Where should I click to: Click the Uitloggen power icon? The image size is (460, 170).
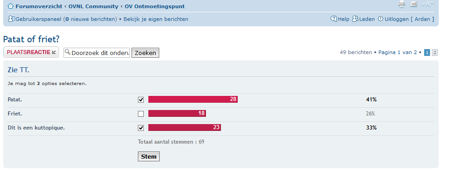(381, 19)
